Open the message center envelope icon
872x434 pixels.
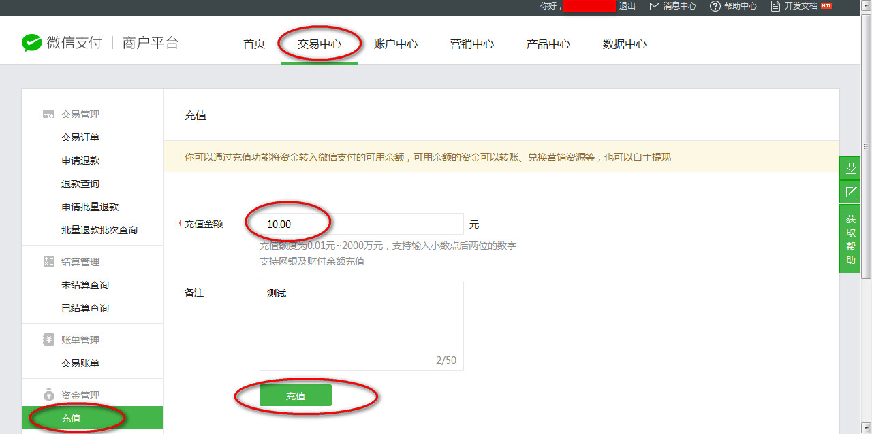point(655,6)
